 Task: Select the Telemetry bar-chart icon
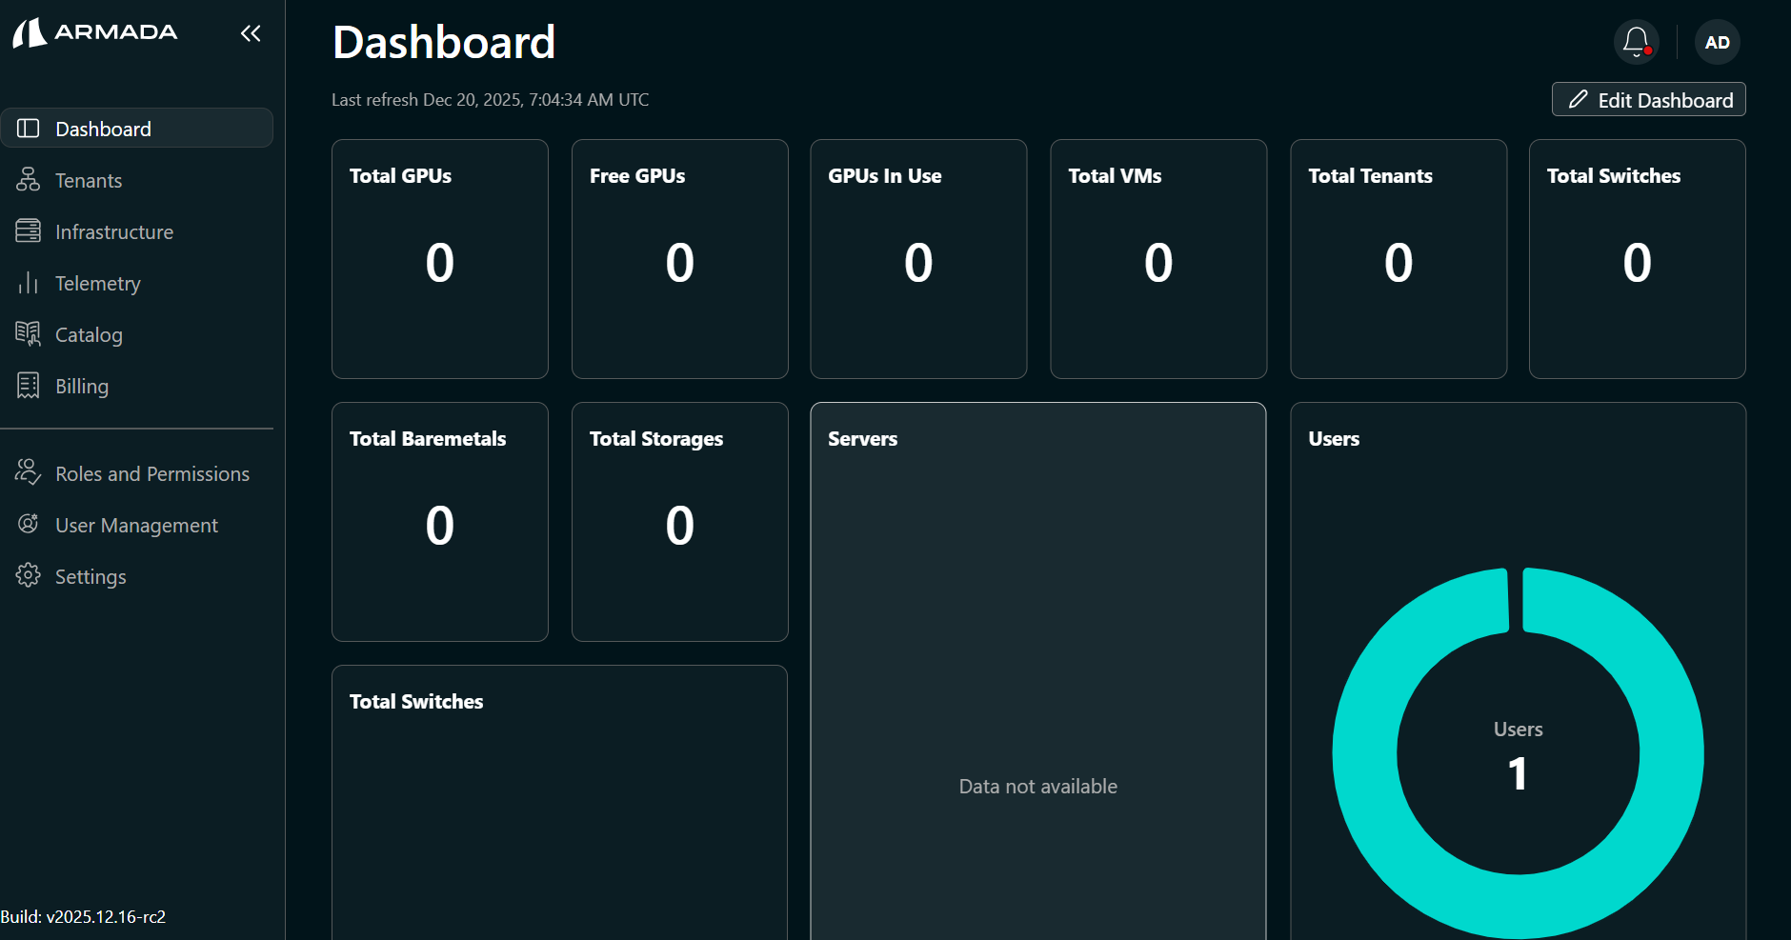point(28,283)
